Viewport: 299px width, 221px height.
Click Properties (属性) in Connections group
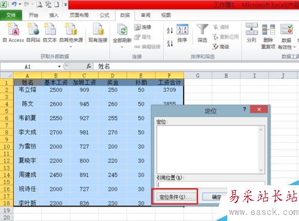[142, 37]
